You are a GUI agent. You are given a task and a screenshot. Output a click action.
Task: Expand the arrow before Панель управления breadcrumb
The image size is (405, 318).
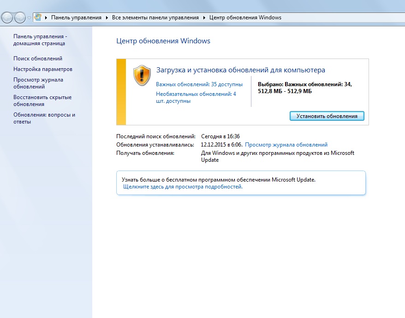[x=46, y=18]
